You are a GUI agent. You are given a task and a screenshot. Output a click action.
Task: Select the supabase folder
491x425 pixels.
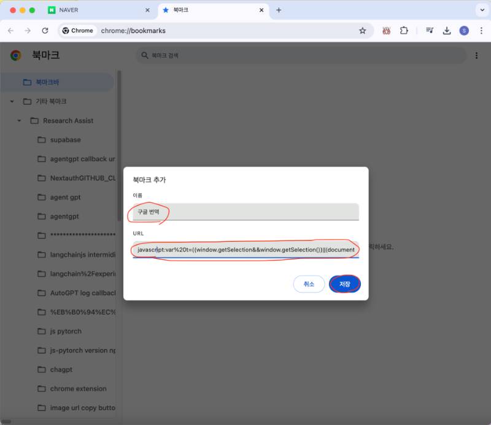point(65,140)
